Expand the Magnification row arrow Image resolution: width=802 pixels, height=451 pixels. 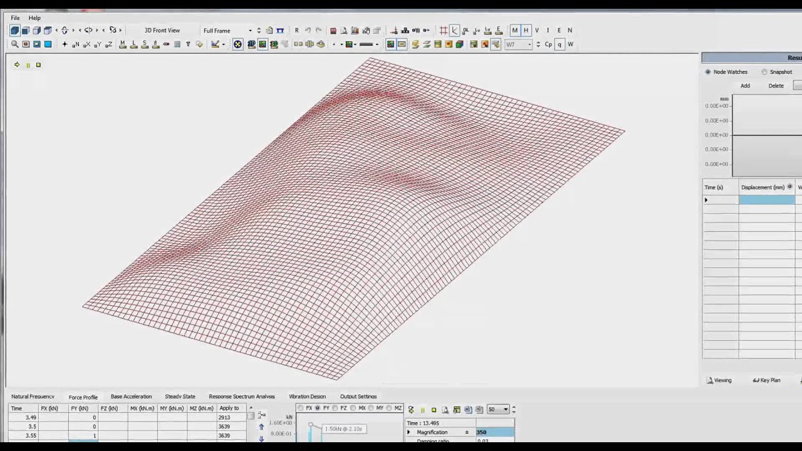409,432
